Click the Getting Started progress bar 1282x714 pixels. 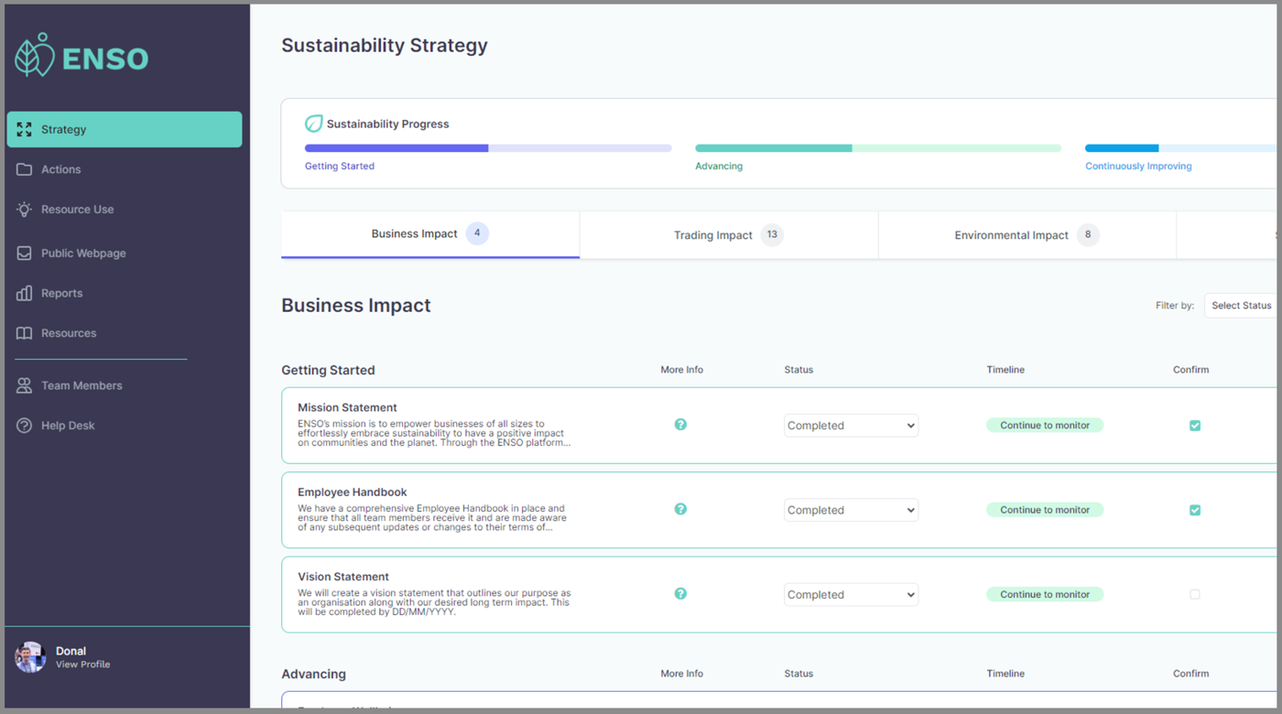(488, 148)
